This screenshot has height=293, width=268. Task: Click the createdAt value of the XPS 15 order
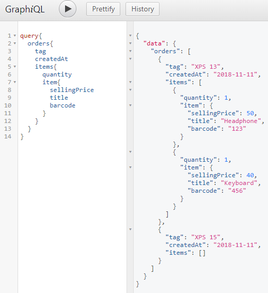[x=235, y=245]
